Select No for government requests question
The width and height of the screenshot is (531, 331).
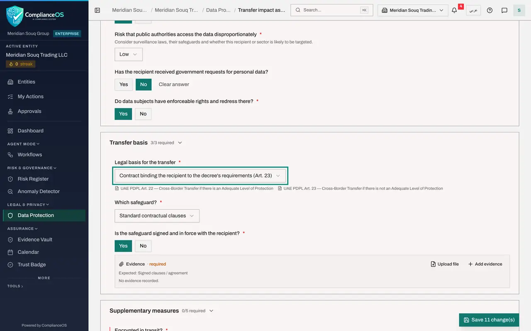tap(144, 84)
